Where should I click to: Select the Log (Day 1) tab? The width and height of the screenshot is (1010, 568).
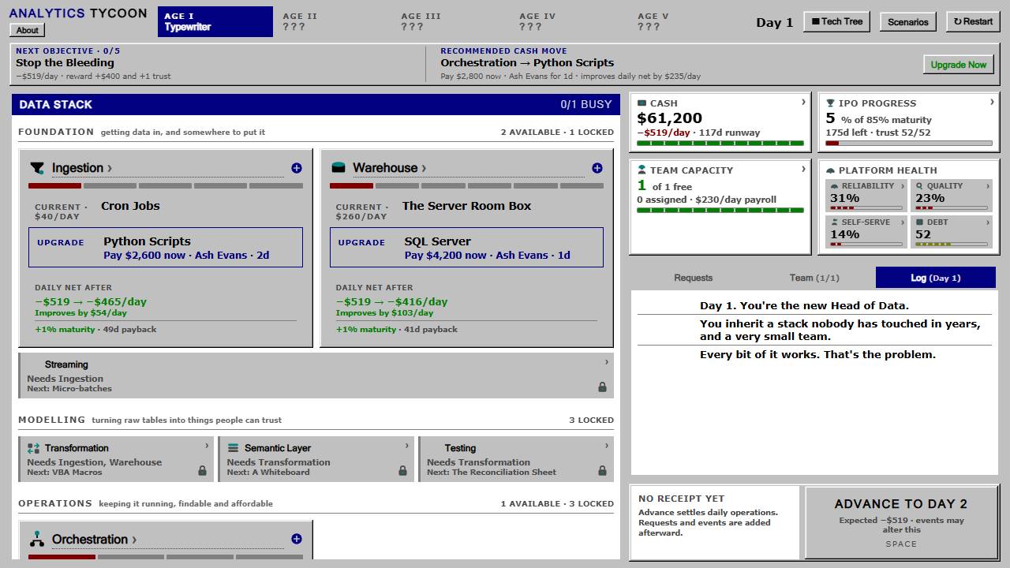936,278
